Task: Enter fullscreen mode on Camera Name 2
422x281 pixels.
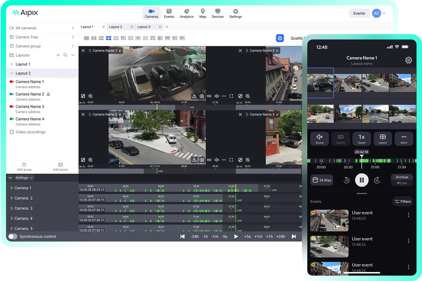Action: tap(231, 160)
